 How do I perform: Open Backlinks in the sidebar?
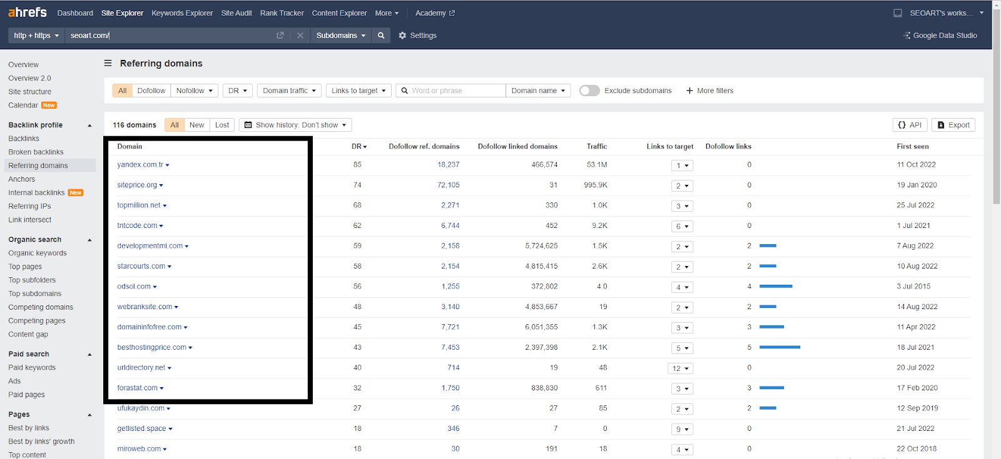24,139
